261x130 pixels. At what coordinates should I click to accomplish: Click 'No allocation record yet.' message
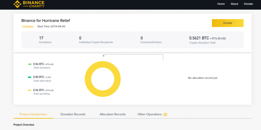pyautogui.click(x=203, y=78)
